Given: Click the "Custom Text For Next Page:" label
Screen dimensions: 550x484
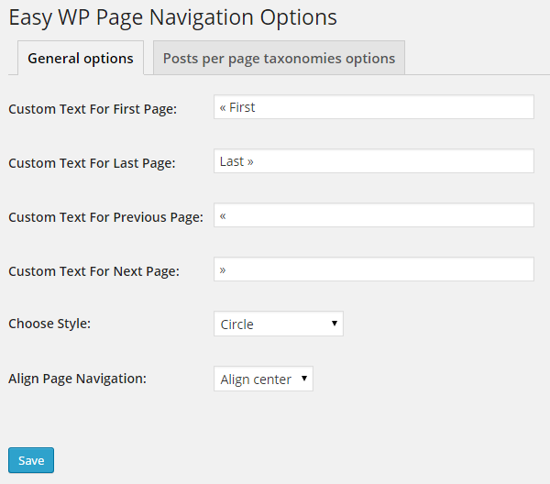Looking at the screenshot, I should point(93,271).
